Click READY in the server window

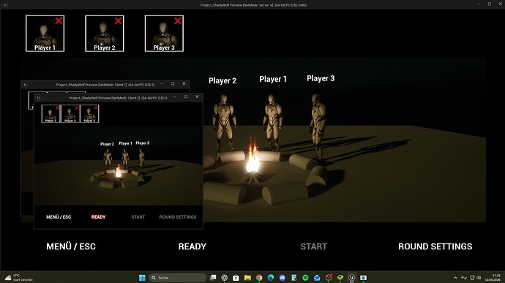[x=192, y=246]
